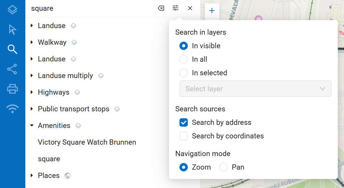Select In selected layer option
This screenshot has width=344, height=188.
point(184,73)
